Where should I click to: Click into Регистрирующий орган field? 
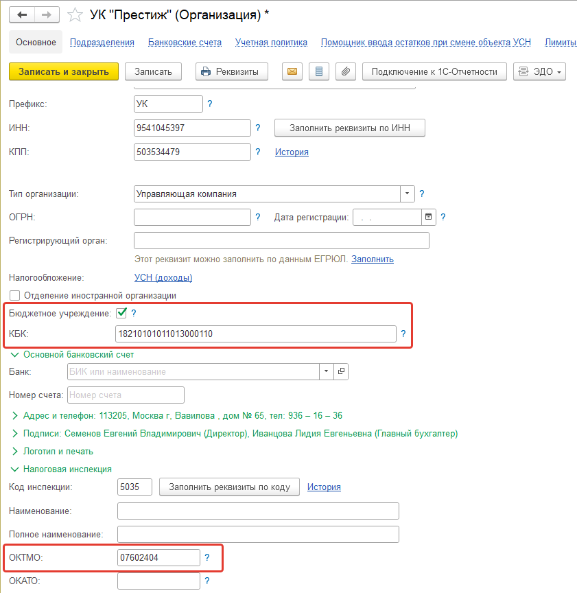pyautogui.click(x=281, y=240)
